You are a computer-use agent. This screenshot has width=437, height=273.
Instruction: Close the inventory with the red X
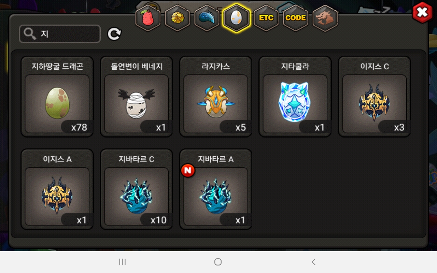pos(422,13)
